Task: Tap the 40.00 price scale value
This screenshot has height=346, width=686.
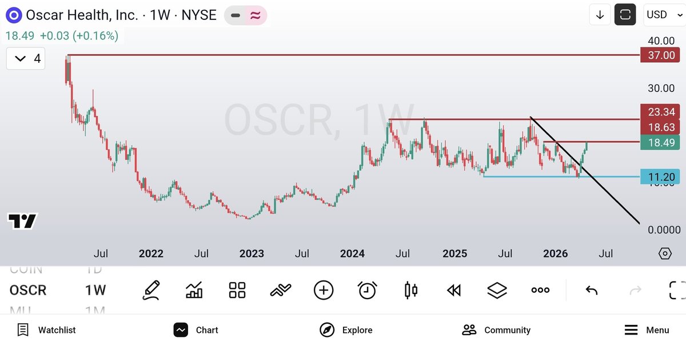Action: [661, 41]
